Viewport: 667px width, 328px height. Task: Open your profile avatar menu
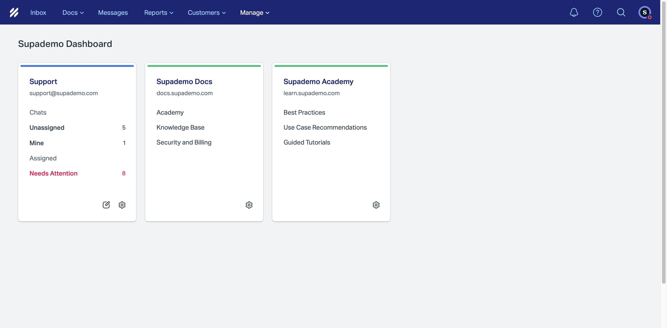pos(645,12)
